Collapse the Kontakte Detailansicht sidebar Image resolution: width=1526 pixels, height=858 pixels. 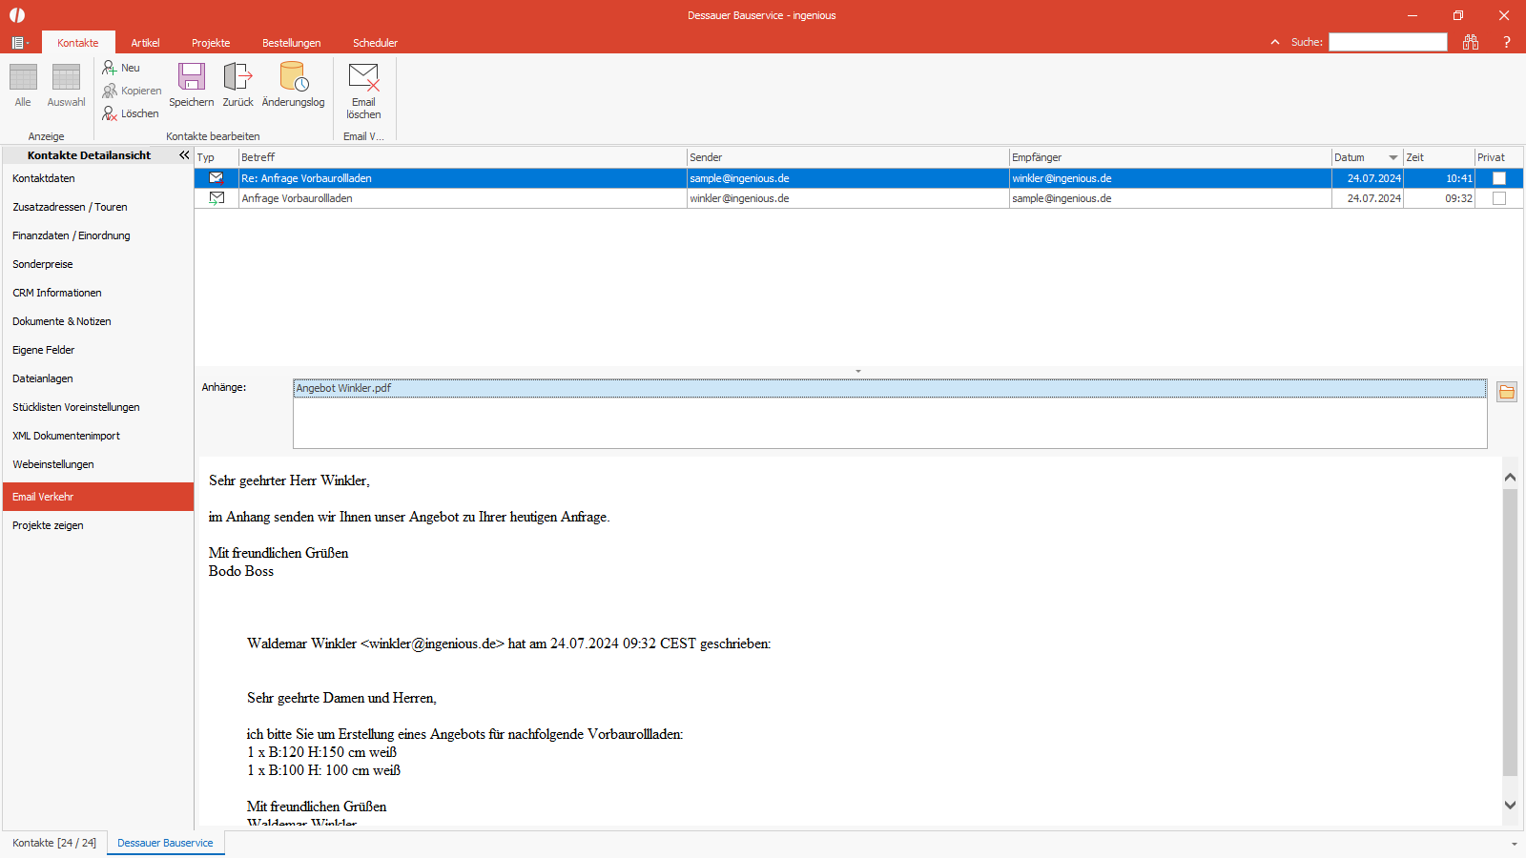pyautogui.click(x=184, y=154)
